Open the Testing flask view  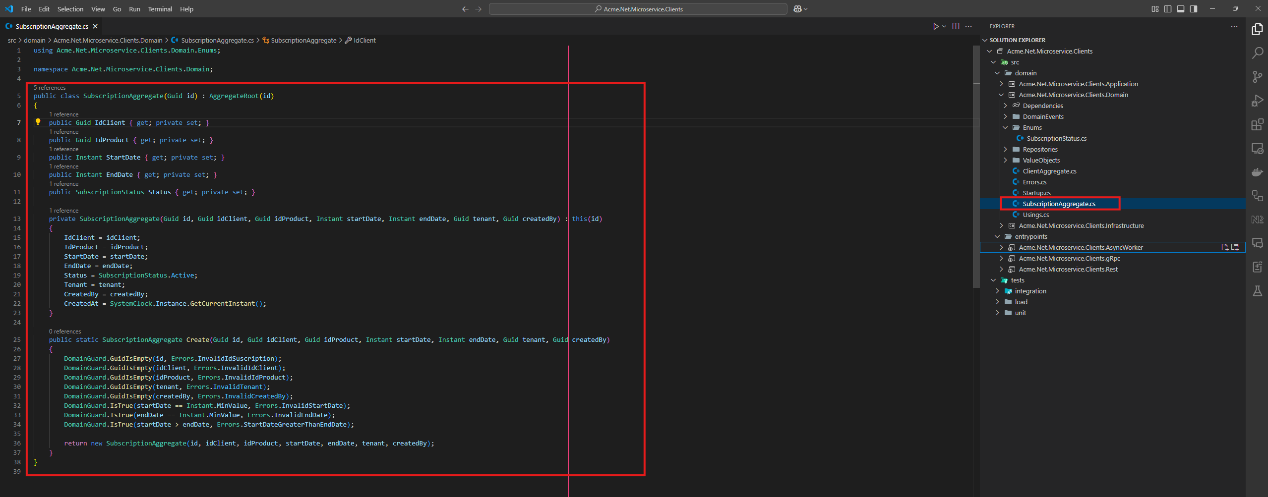click(x=1257, y=291)
